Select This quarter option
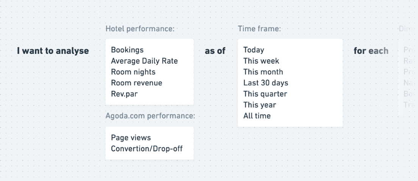418x181 pixels. (265, 94)
